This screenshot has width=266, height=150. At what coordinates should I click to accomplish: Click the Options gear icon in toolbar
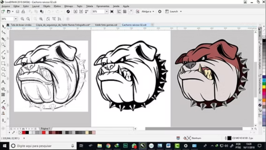click(160, 11)
